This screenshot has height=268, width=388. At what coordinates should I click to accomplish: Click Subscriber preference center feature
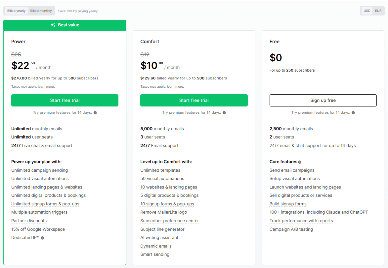170,221
